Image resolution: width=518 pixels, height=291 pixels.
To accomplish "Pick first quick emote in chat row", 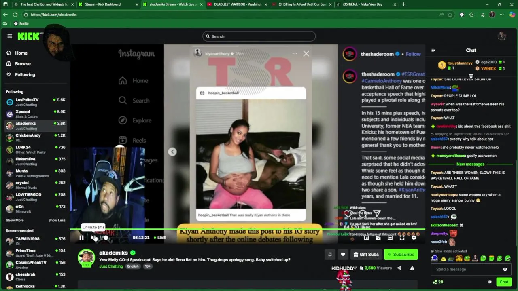I will pyautogui.click(x=435, y=259).
